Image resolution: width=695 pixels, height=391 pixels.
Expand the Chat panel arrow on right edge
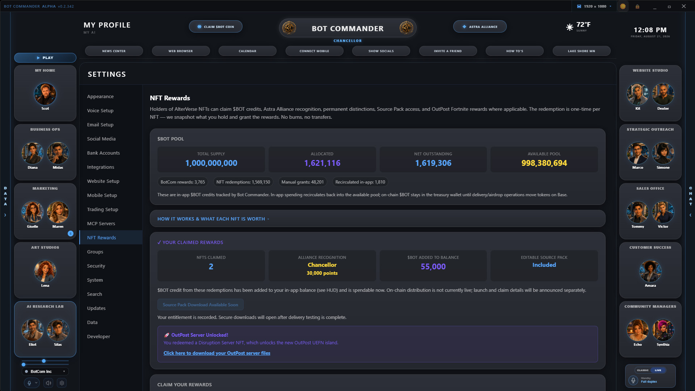click(x=690, y=215)
